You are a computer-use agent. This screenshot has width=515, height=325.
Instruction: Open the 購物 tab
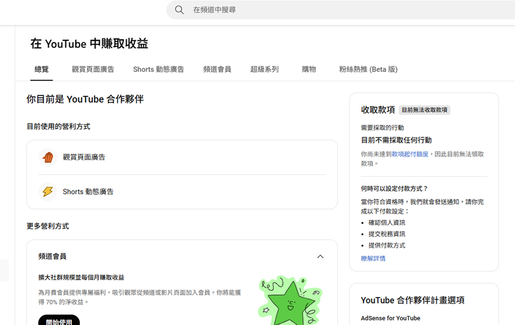pos(309,69)
